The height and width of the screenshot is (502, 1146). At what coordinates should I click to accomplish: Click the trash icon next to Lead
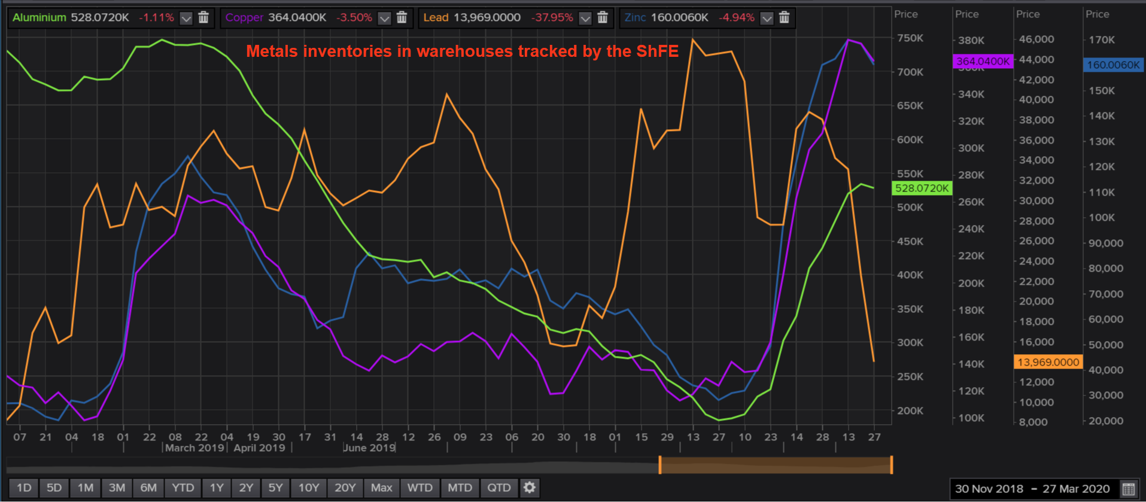(603, 17)
